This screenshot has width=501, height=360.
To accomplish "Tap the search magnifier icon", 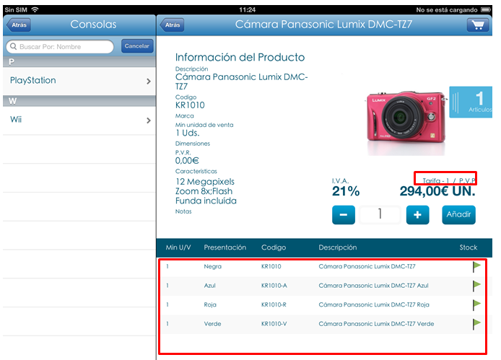I will (x=14, y=47).
